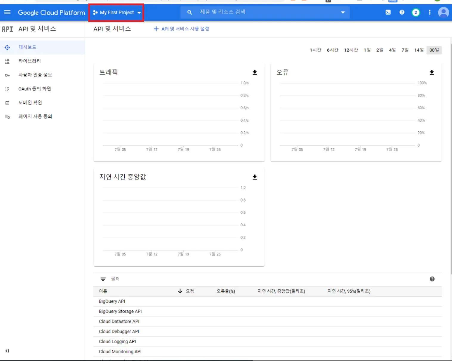Open 도메인 확인 in the sidebar
The height and width of the screenshot is (361, 452).
[x=42, y=102]
